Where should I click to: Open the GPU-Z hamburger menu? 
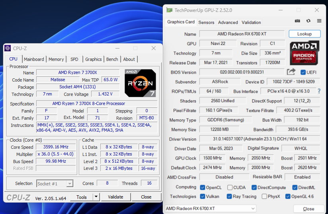pyautogui.click(x=319, y=21)
